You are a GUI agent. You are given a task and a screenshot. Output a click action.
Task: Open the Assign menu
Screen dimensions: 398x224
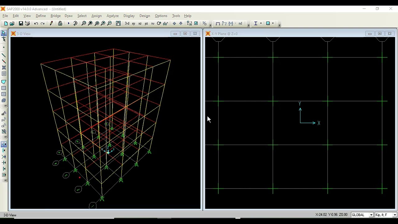click(96, 16)
